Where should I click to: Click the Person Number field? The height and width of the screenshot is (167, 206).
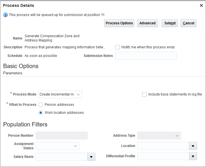coord(62,136)
